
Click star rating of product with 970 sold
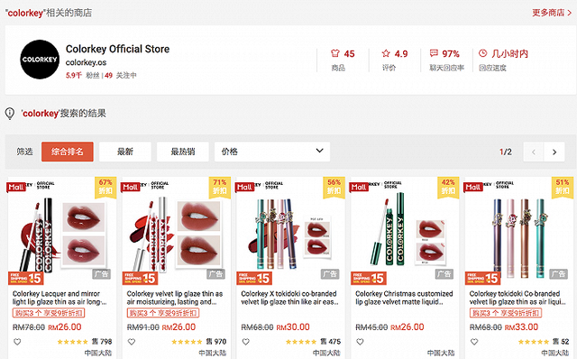[186, 342]
